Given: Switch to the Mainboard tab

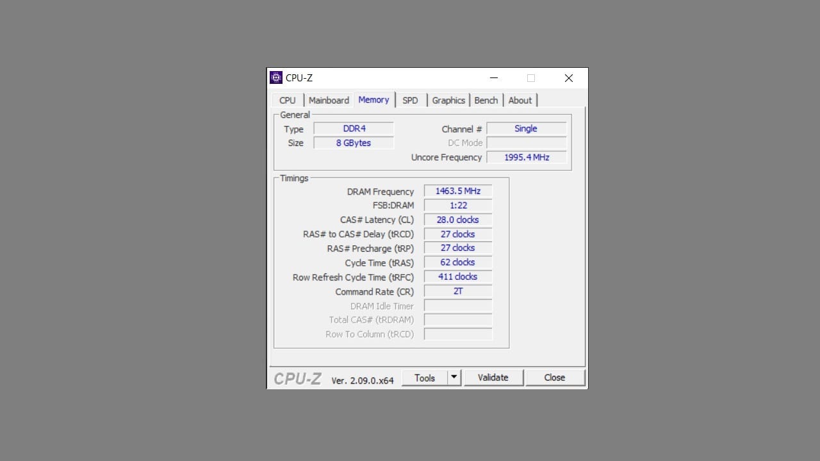Looking at the screenshot, I should pos(329,100).
